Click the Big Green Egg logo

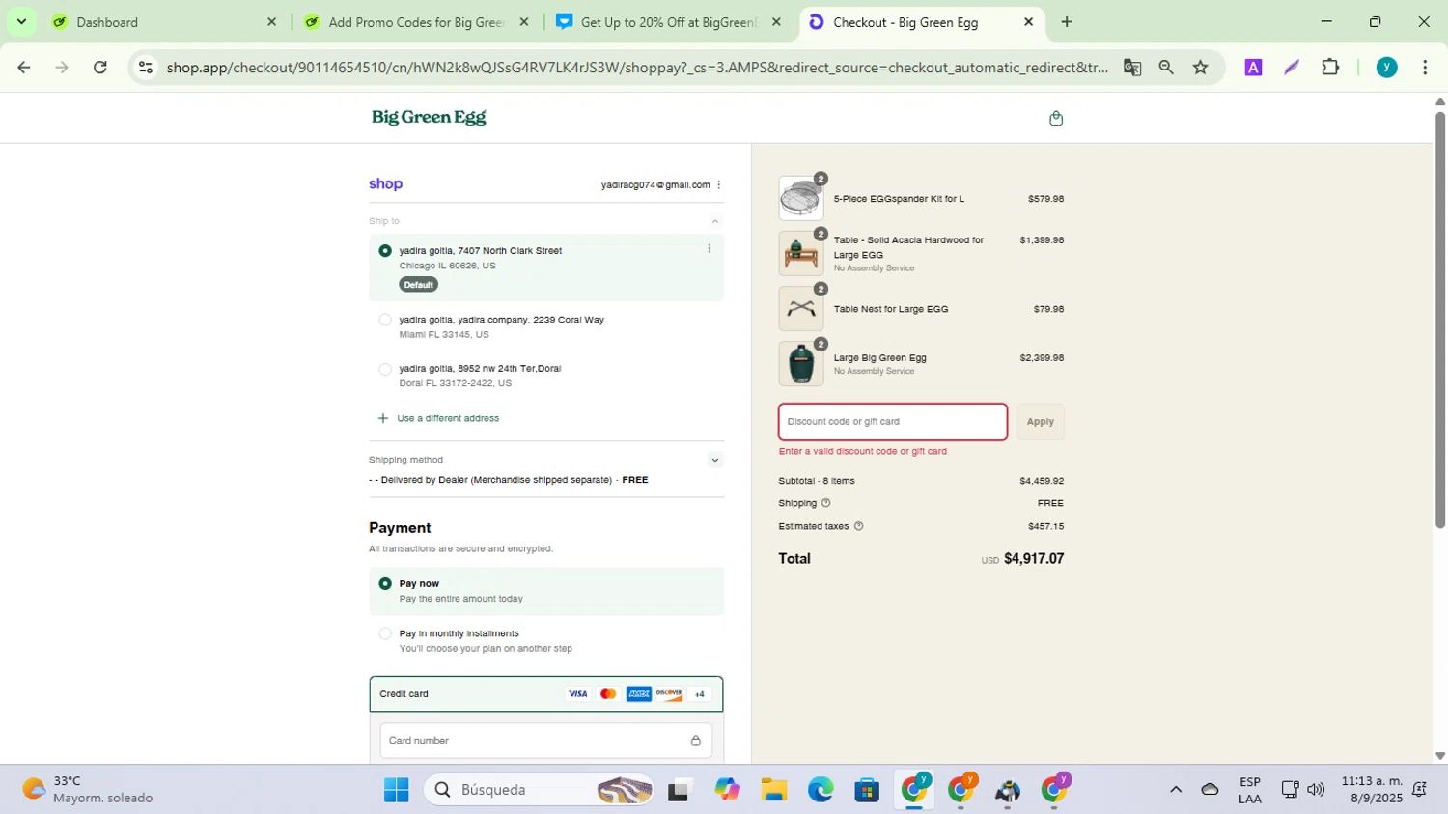click(429, 117)
